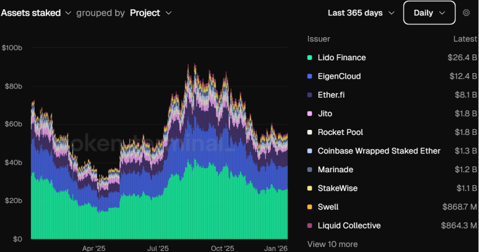Open the Last 365 days range dropdown
Screen dimensions: 479x252
361,13
